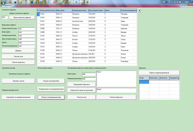Click the Memo1 text area

point(116,79)
